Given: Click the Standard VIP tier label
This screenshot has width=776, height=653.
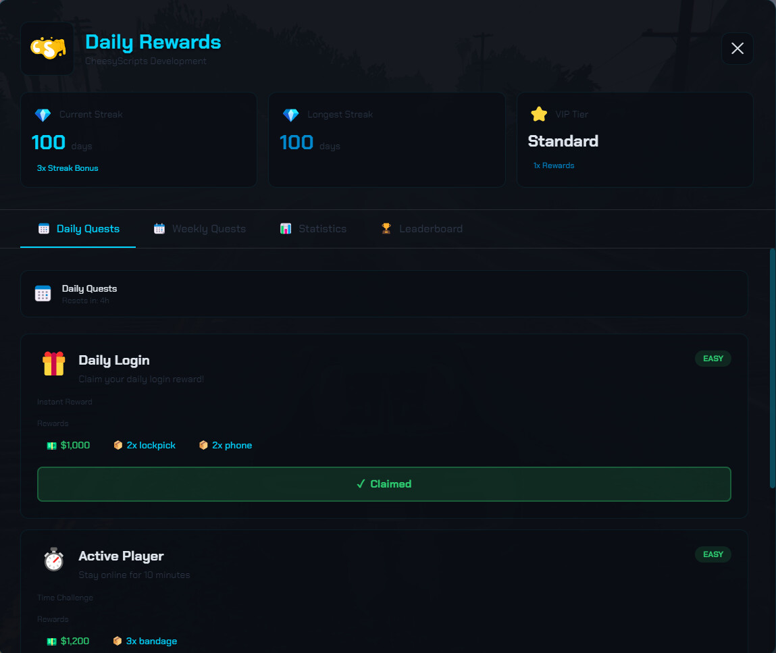Looking at the screenshot, I should tap(563, 141).
